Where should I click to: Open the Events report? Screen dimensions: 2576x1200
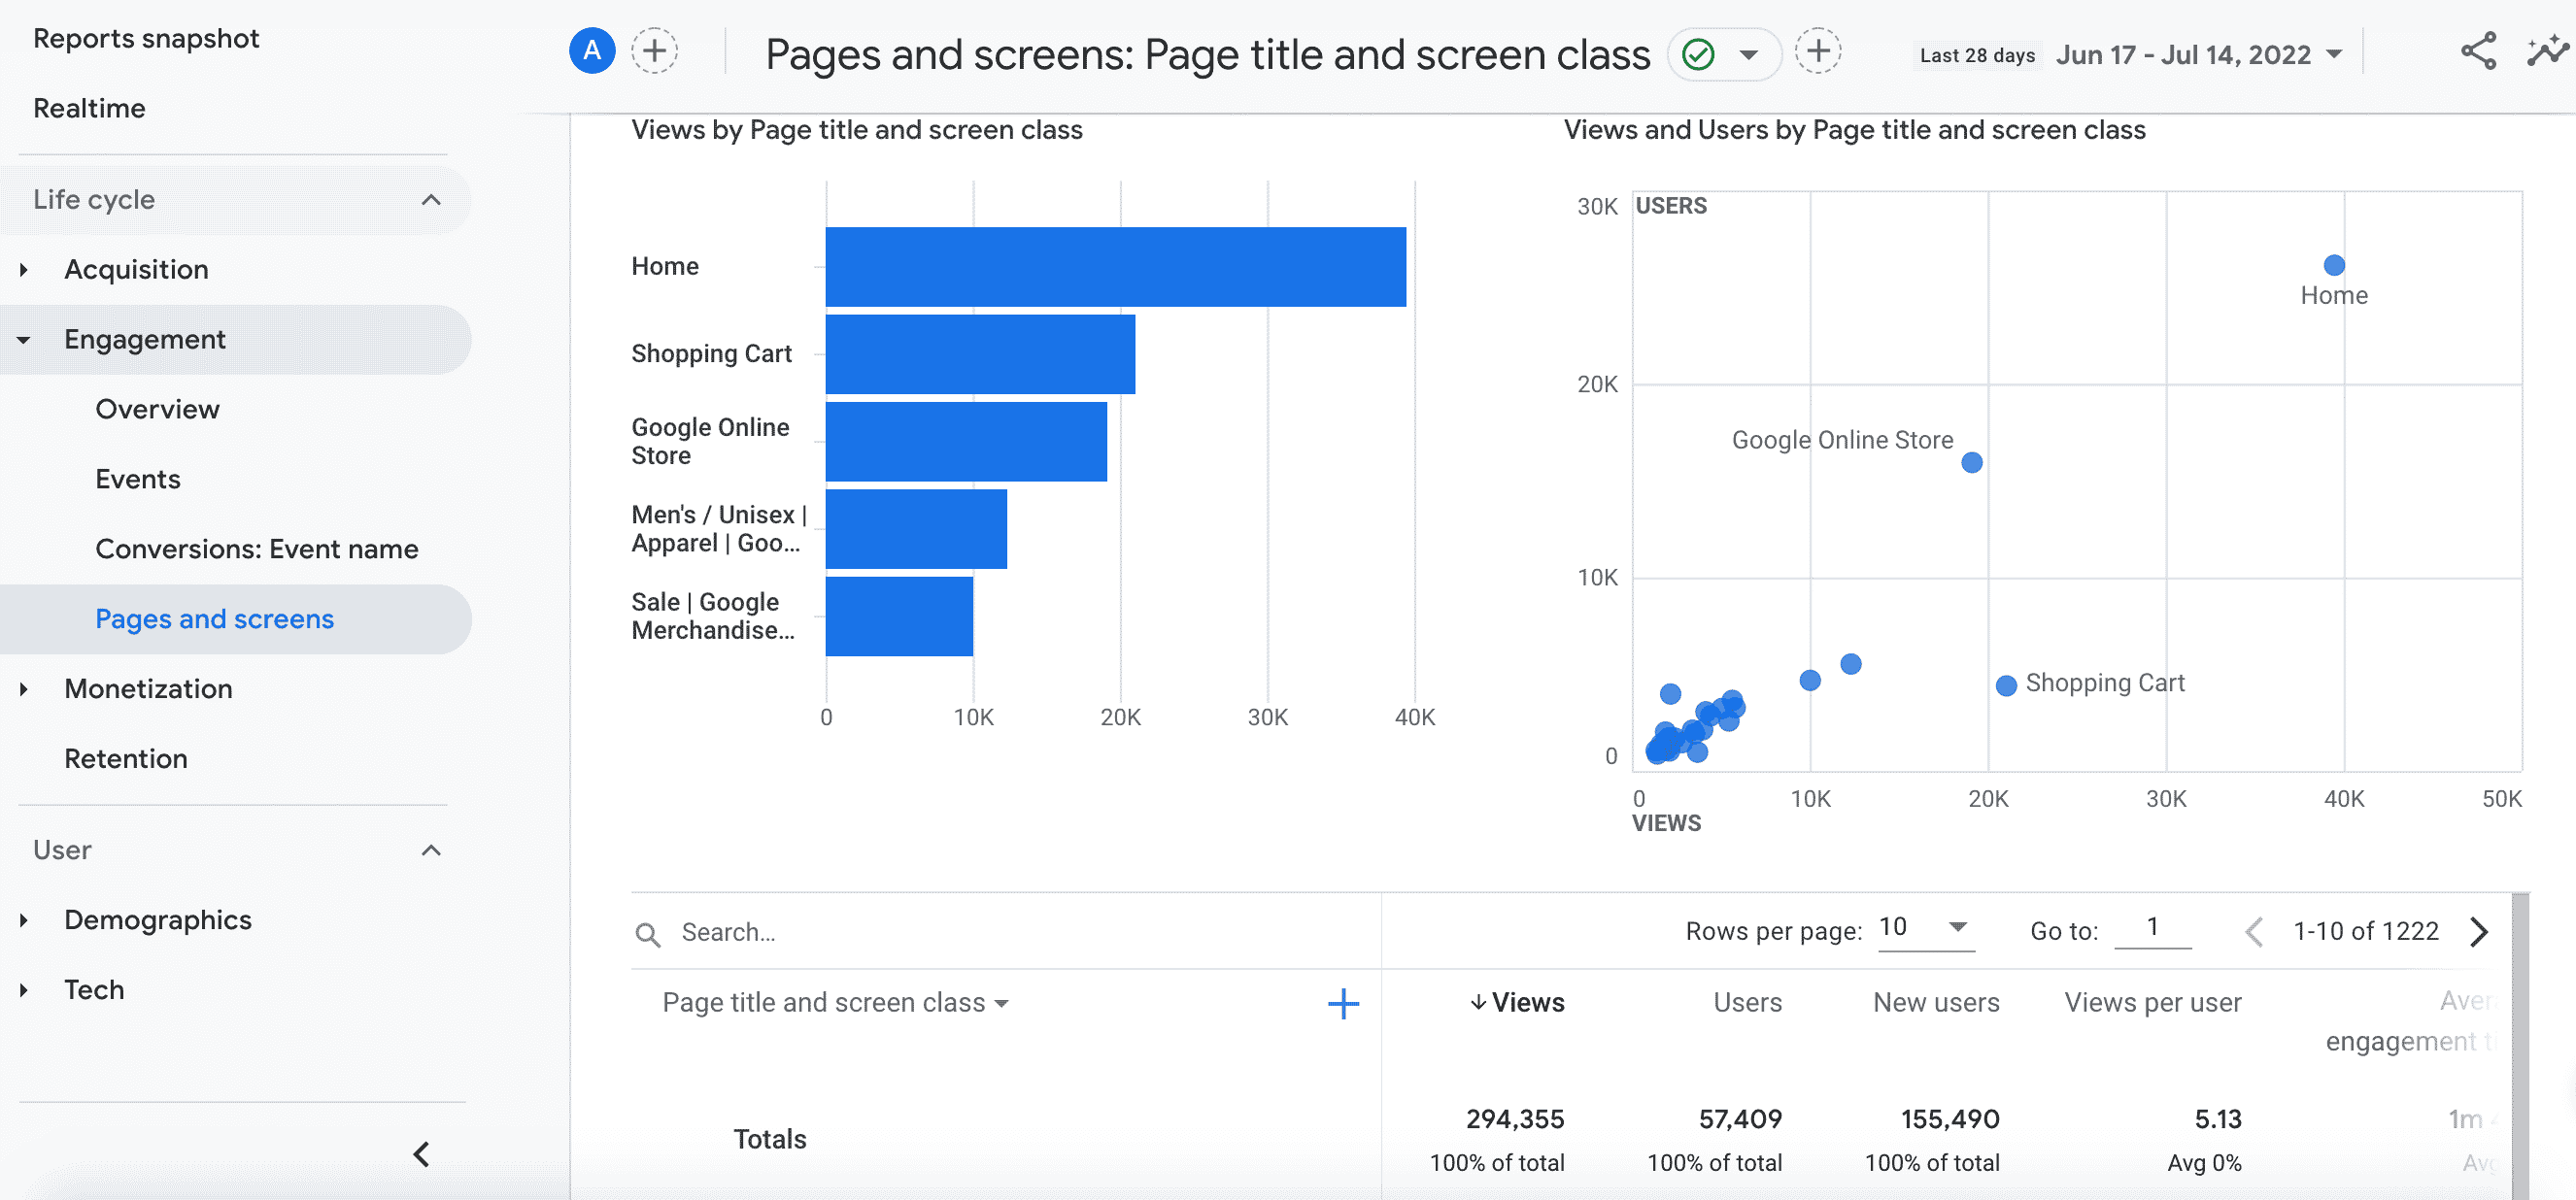138,480
